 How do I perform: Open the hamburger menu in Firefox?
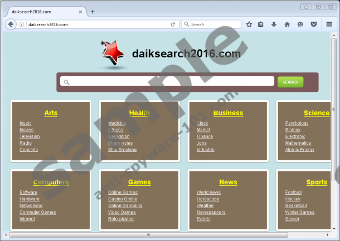(329, 24)
